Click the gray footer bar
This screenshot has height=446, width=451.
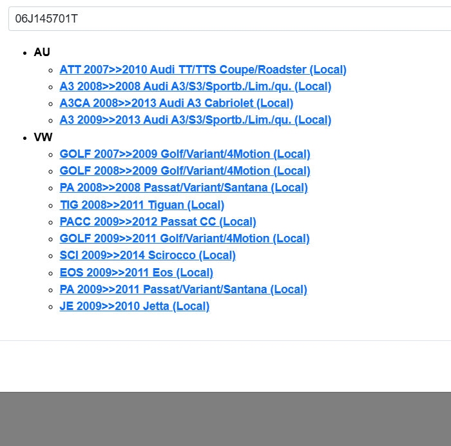(225, 418)
